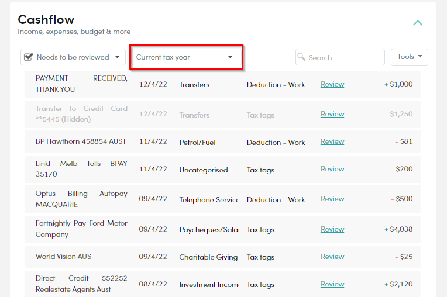
Task: Select Telephone Service category on Optus row
Action: pyautogui.click(x=209, y=200)
